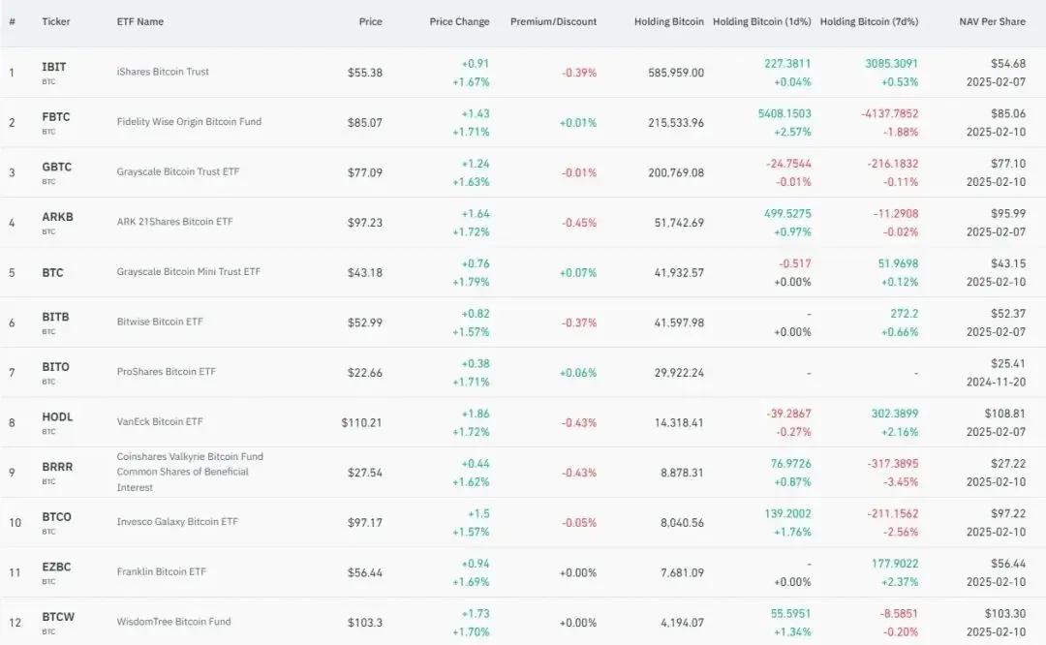Select Invesco Galaxy Bitcoin ETF name
Screen dimensions: 1046x645
point(177,522)
